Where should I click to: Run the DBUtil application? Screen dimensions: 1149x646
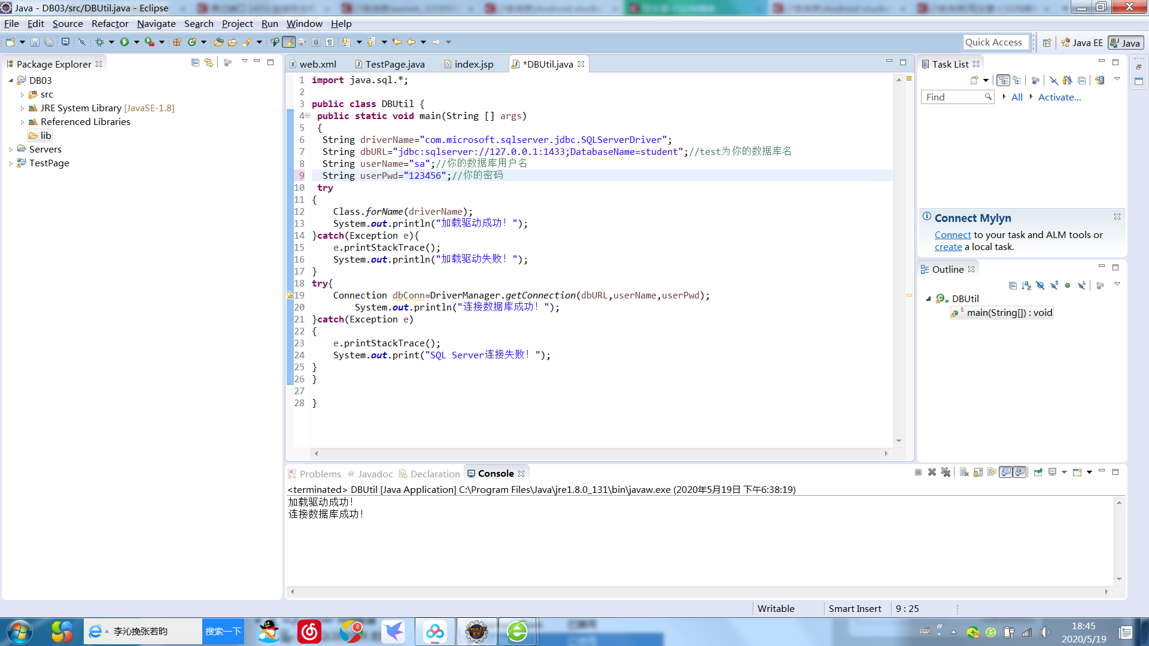(125, 42)
